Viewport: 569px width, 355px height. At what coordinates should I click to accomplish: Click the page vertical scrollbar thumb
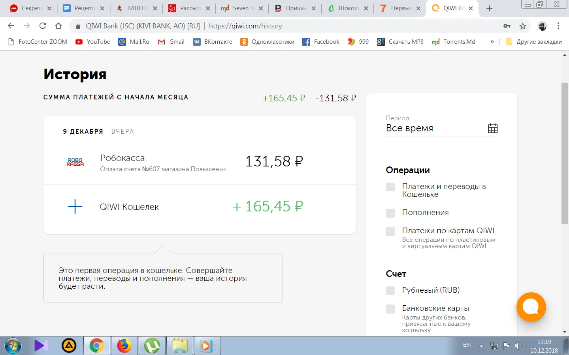click(x=565, y=154)
